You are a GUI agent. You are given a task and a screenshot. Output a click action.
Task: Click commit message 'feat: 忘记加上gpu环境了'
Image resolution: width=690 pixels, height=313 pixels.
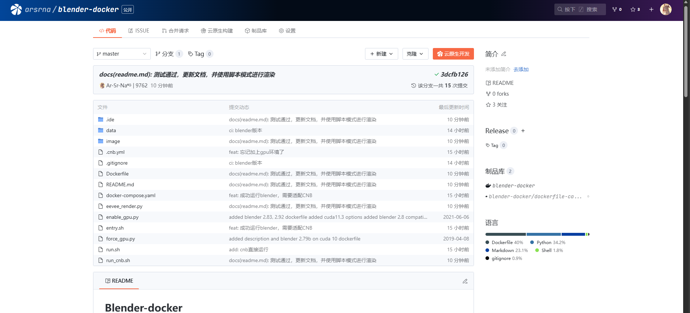[x=256, y=152]
